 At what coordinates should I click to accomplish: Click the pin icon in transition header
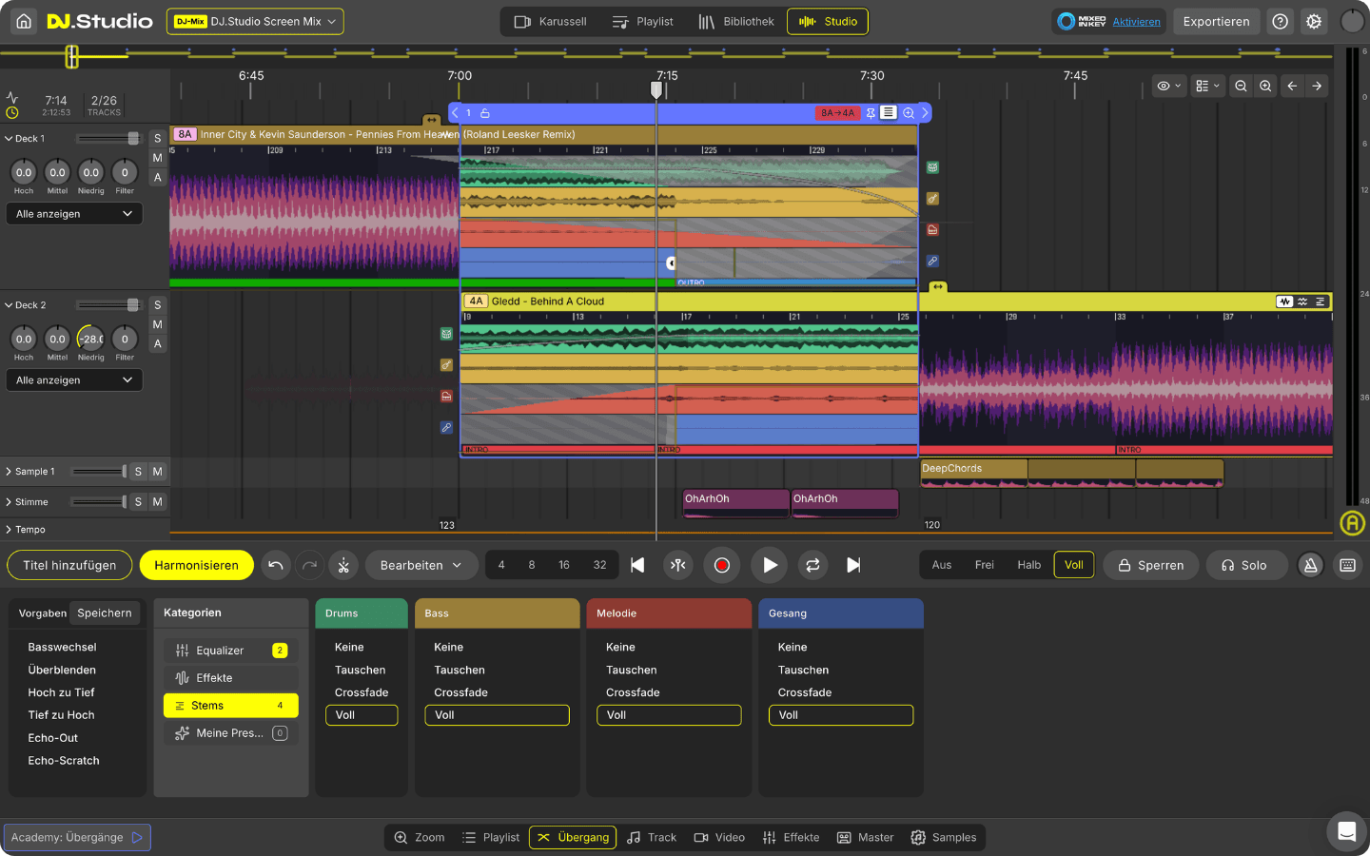(x=871, y=113)
